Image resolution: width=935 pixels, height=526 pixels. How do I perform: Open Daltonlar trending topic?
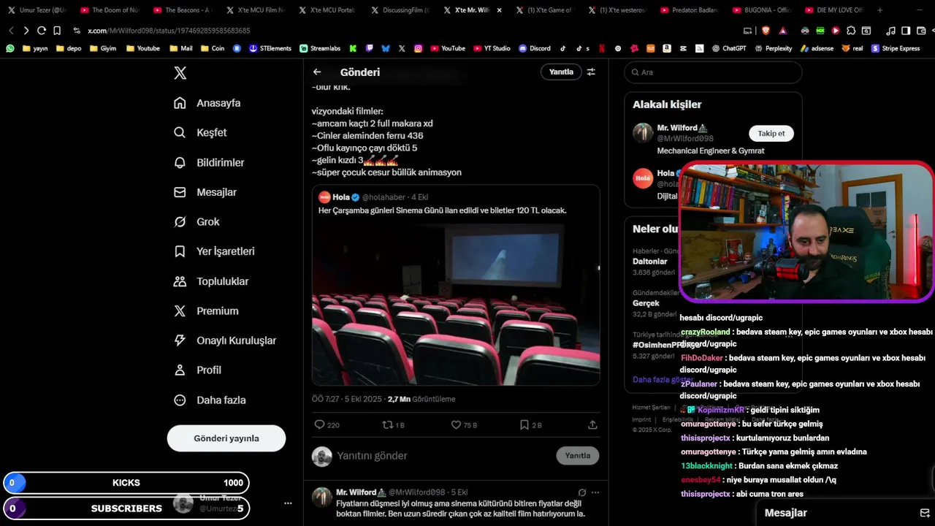pos(650,262)
